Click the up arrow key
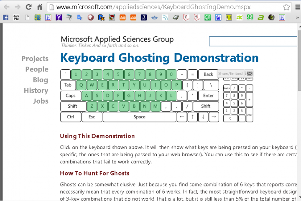Image resolution: width=301 pixels, height=201 pixels. click(x=193, y=117)
